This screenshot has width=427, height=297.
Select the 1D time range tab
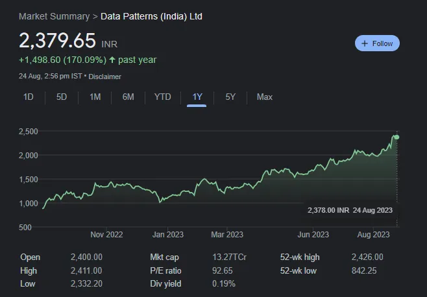pyautogui.click(x=28, y=97)
